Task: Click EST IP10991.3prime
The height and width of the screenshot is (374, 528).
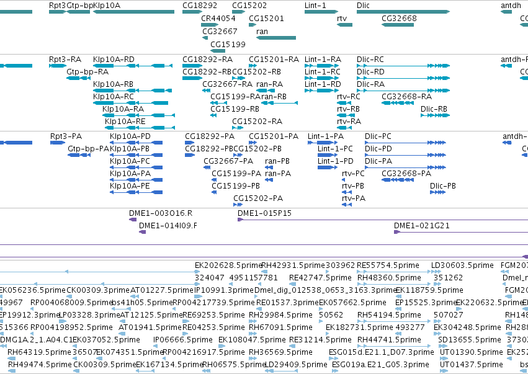Action: point(198,296)
